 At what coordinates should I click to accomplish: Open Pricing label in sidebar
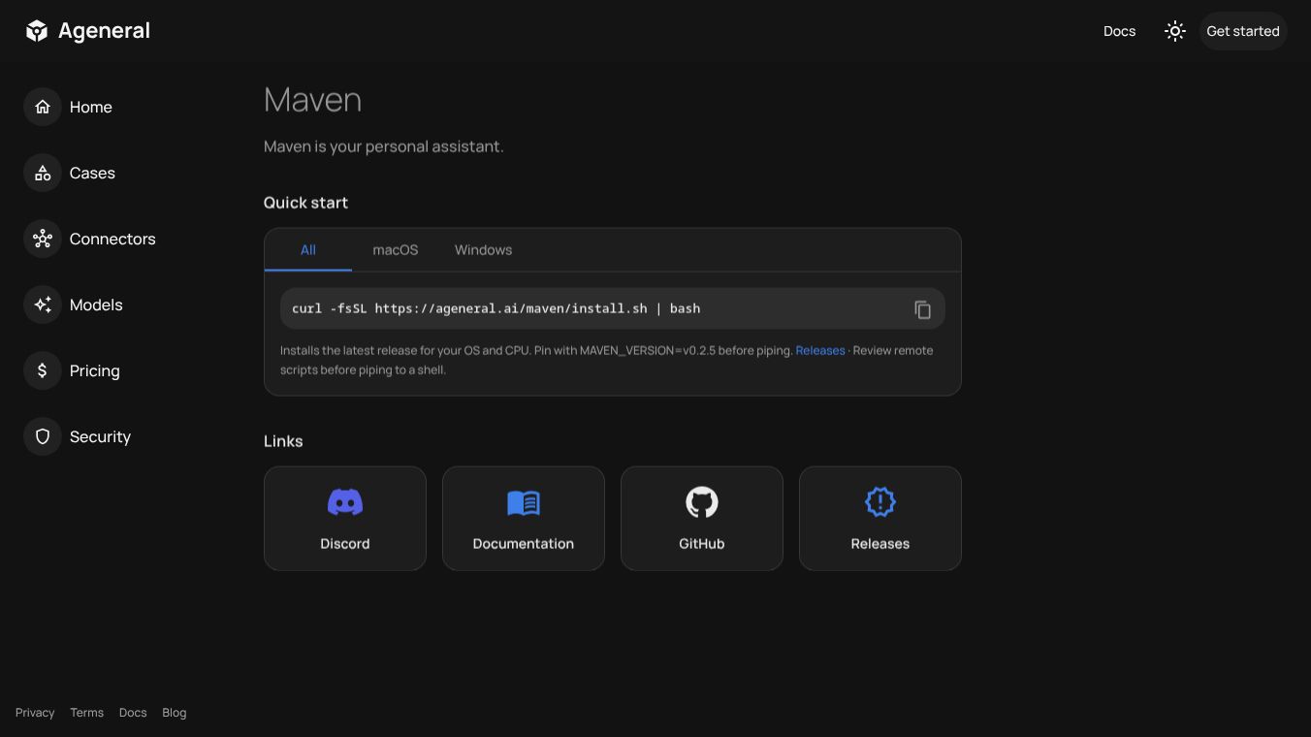[95, 370]
